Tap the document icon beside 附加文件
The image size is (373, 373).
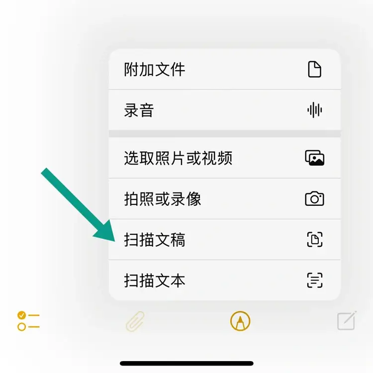pyautogui.click(x=314, y=69)
